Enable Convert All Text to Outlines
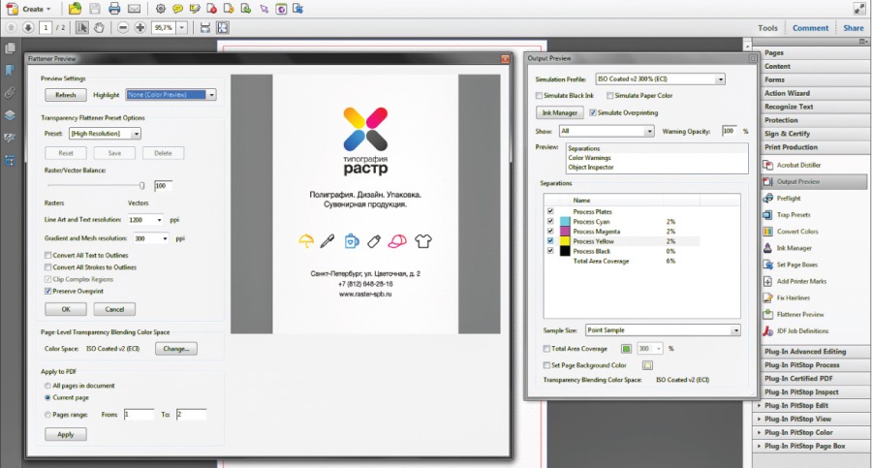Image resolution: width=872 pixels, height=468 pixels. (48, 255)
